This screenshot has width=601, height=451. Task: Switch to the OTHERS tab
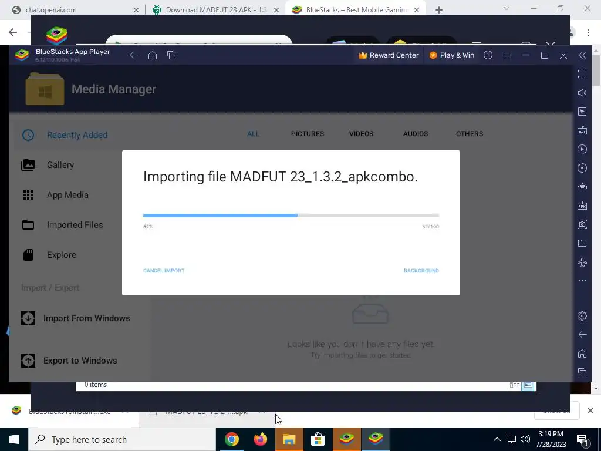470,134
